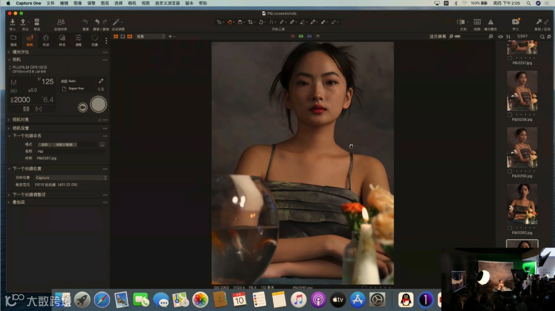Click the browser sort order icon
This screenshot has height=311, width=555.
(x=508, y=36)
